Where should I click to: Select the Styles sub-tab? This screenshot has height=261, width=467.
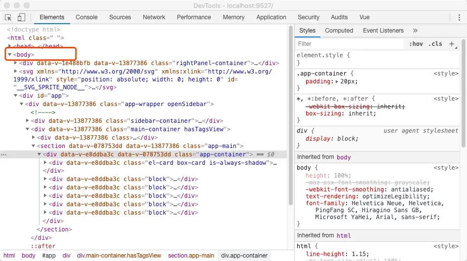click(308, 31)
